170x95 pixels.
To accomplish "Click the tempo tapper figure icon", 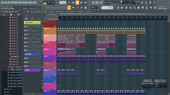I will pos(147,8).
